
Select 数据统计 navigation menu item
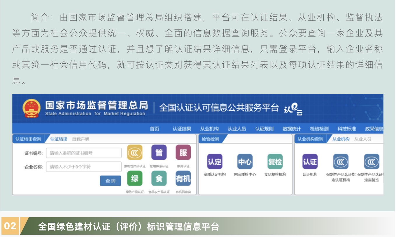(x=292, y=129)
